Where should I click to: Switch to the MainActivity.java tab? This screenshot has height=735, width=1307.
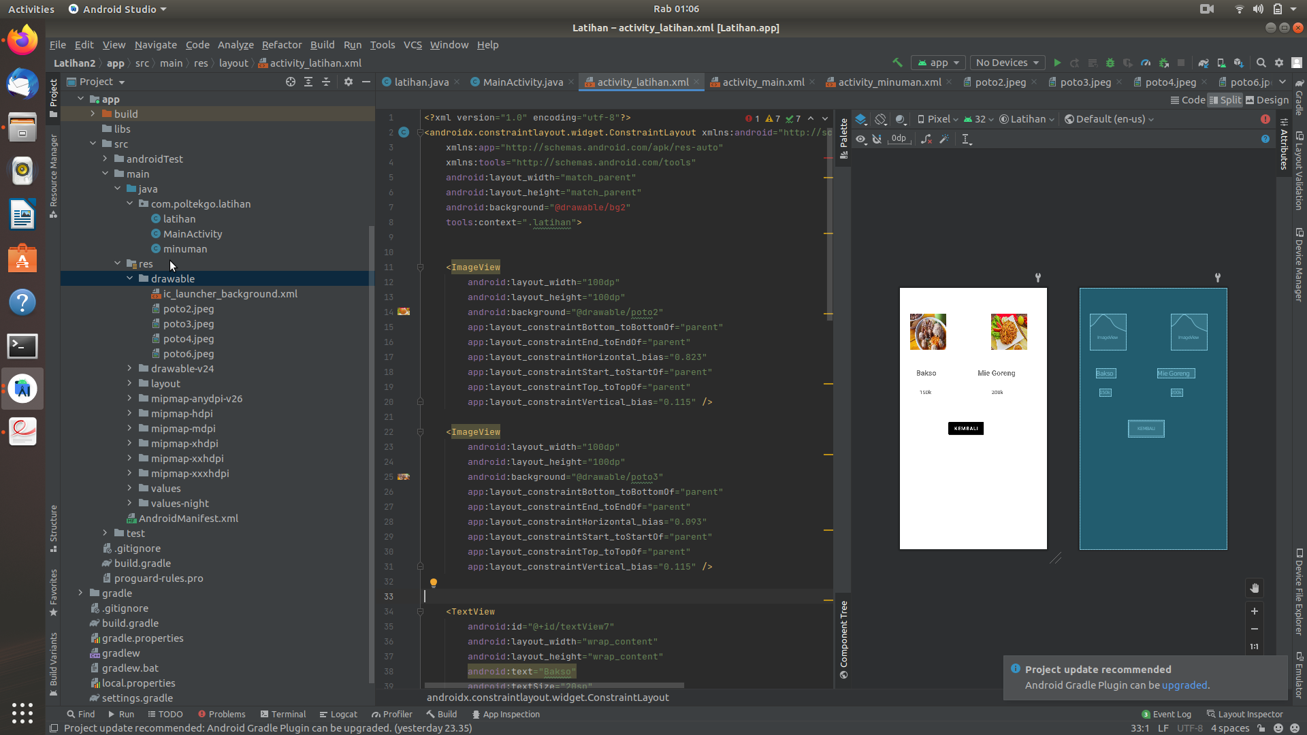523,82
